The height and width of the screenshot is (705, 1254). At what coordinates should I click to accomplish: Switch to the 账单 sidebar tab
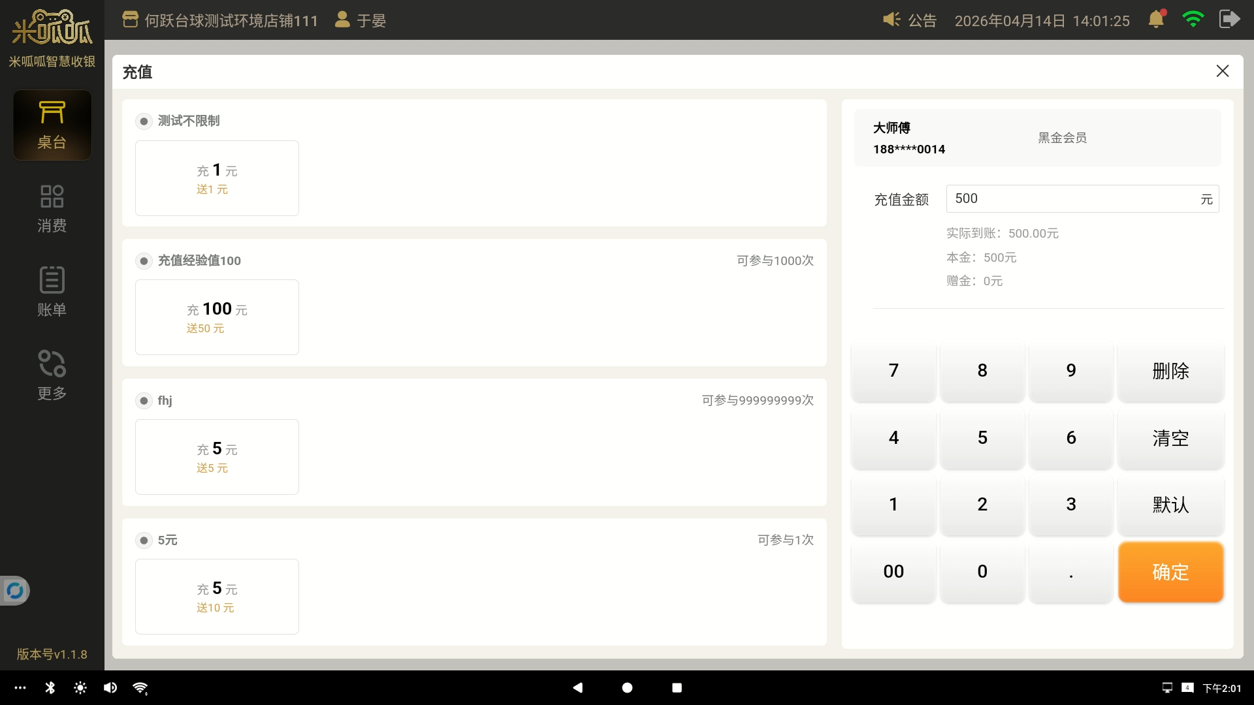52,292
